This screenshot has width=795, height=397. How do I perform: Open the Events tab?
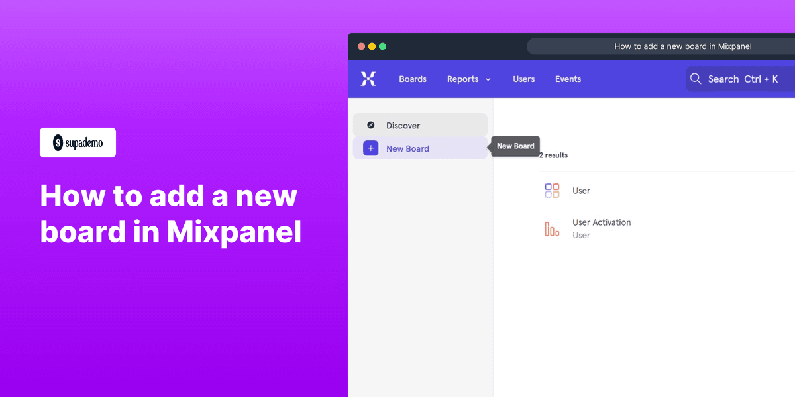tap(568, 79)
